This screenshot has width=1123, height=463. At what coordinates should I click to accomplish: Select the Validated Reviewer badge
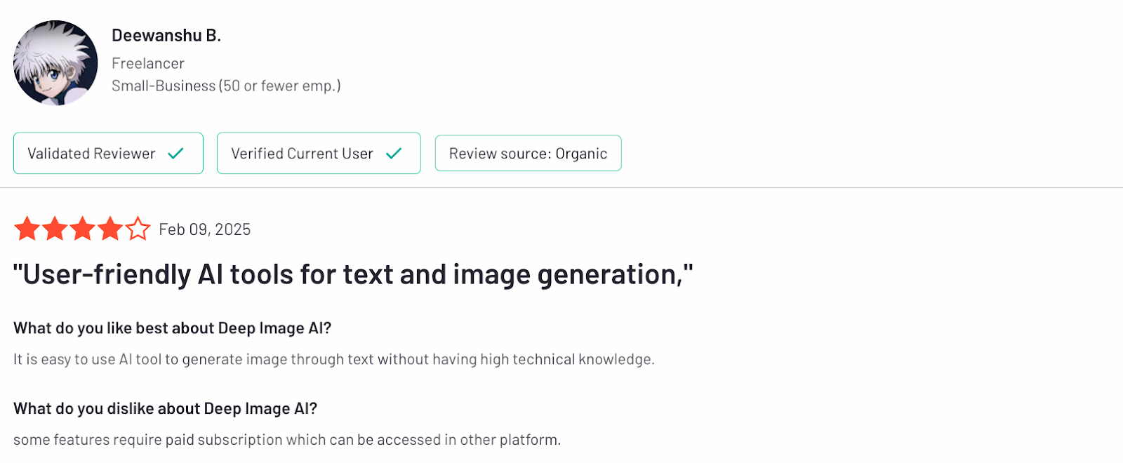[x=108, y=153]
